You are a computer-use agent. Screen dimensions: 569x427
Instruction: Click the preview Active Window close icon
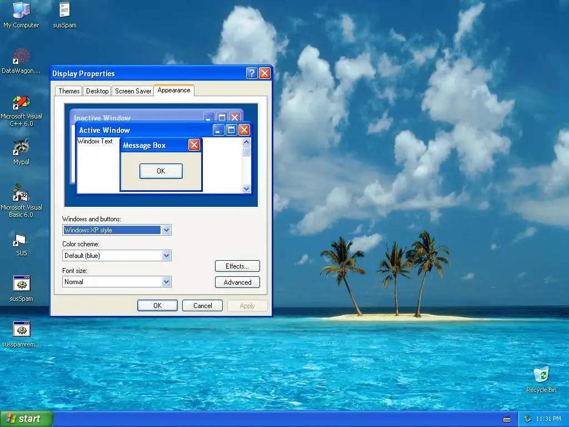(x=244, y=130)
